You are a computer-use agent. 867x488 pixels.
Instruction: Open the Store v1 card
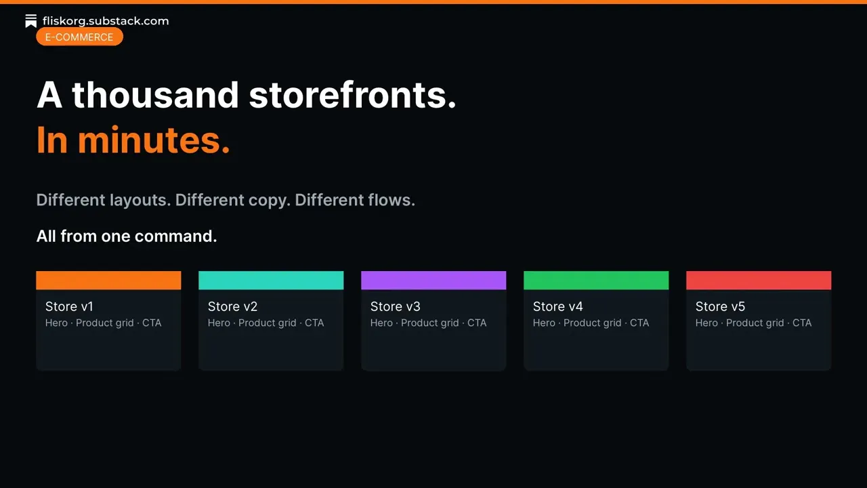pyautogui.click(x=108, y=321)
